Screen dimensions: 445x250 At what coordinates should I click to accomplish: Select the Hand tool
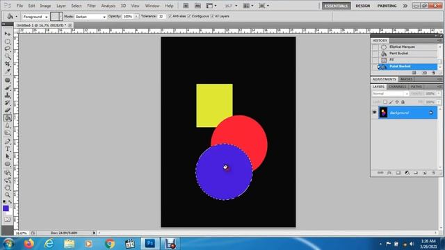click(8, 187)
